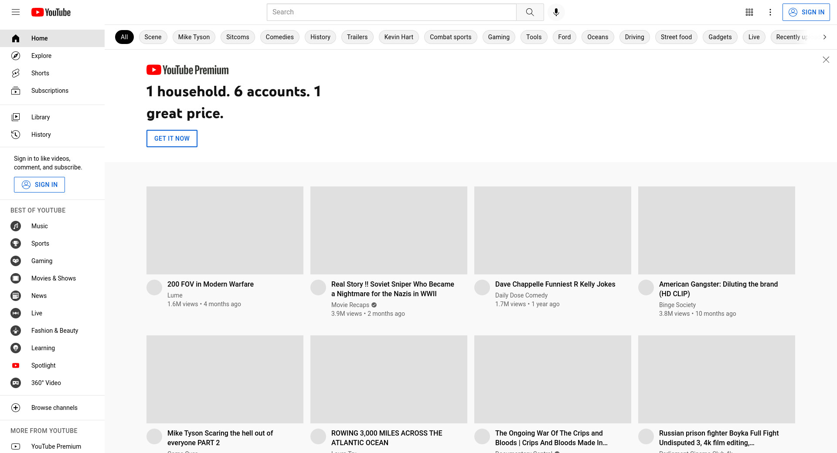Open the hamburger guide menu
The height and width of the screenshot is (453, 837).
coord(16,12)
